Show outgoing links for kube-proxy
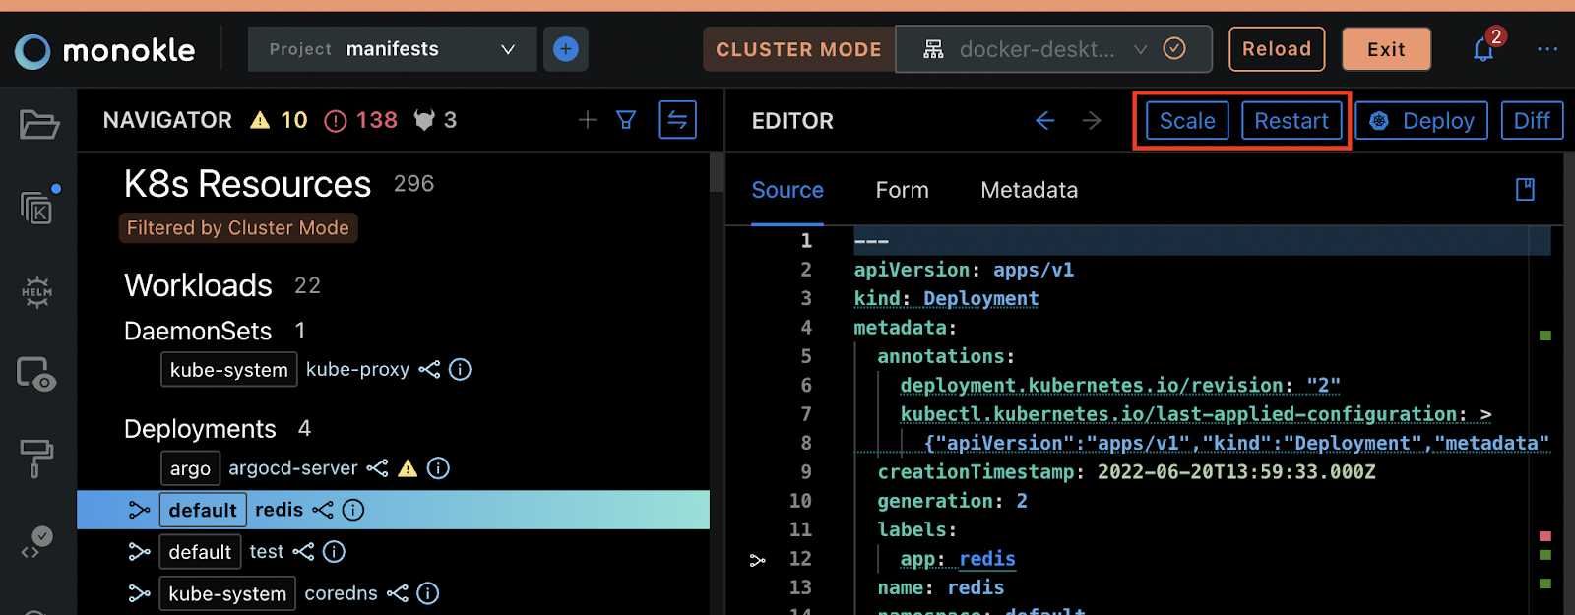This screenshot has width=1575, height=615. tap(429, 369)
